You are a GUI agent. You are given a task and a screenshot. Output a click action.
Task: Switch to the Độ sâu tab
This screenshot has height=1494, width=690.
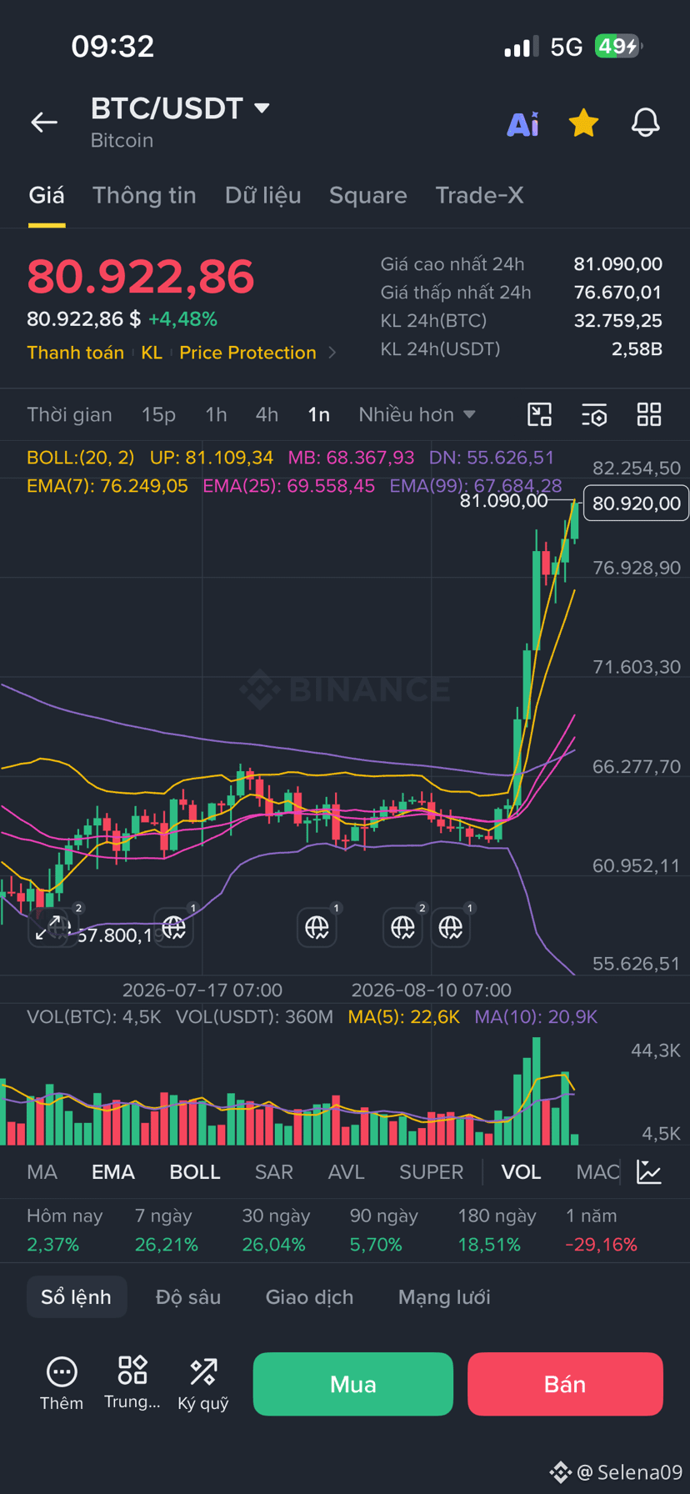coord(188,1297)
